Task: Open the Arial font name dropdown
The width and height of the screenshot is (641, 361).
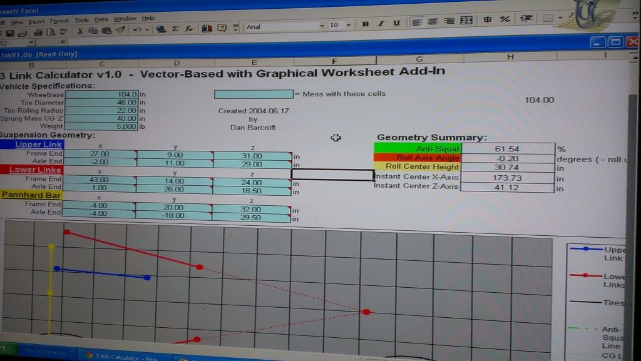Action: tap(322, 26)
